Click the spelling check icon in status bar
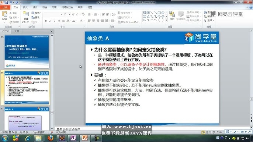The height and width of the screenshot is (142, 253). coord(51,132)
